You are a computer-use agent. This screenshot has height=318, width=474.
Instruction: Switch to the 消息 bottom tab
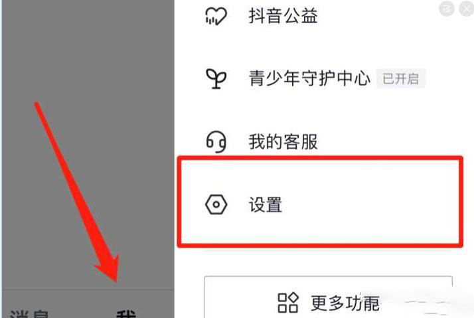point(29,313)
